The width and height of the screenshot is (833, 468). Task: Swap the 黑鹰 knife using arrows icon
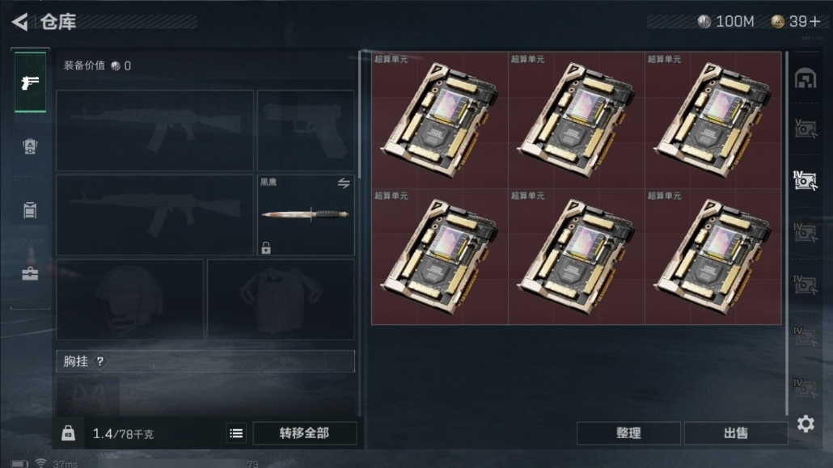click(344, 183)
